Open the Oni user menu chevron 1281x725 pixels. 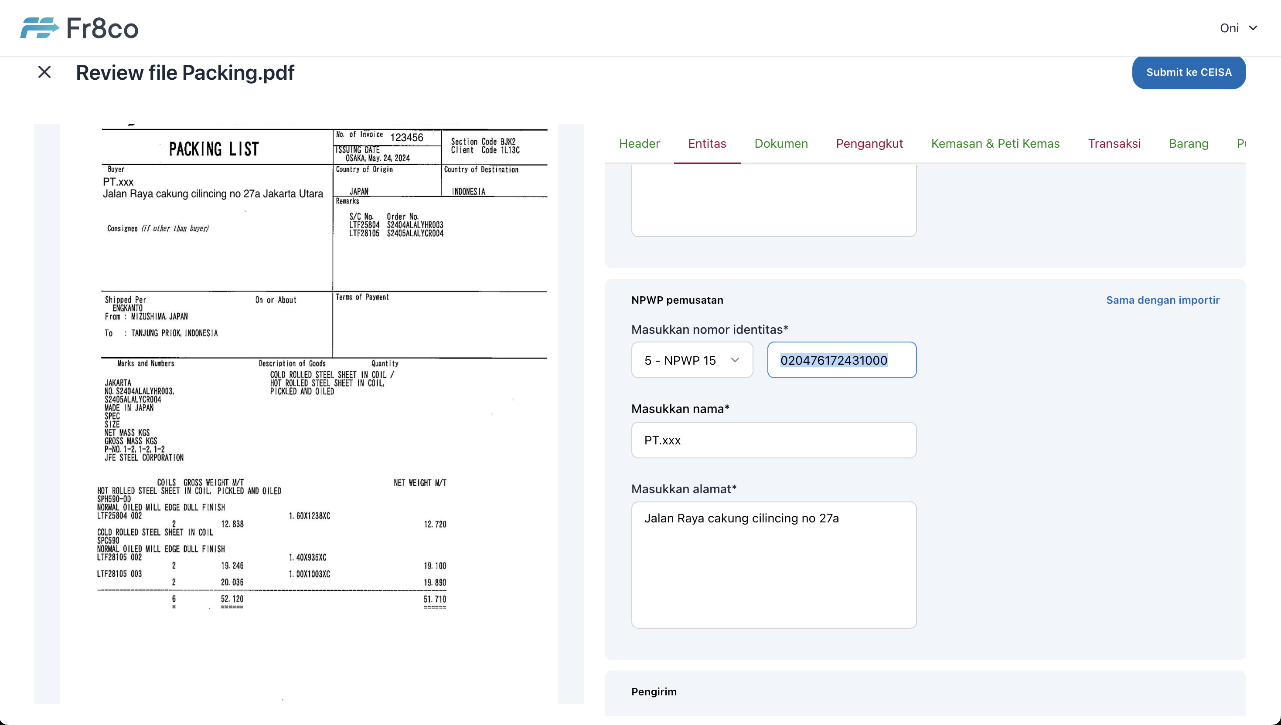[1253, 28]
